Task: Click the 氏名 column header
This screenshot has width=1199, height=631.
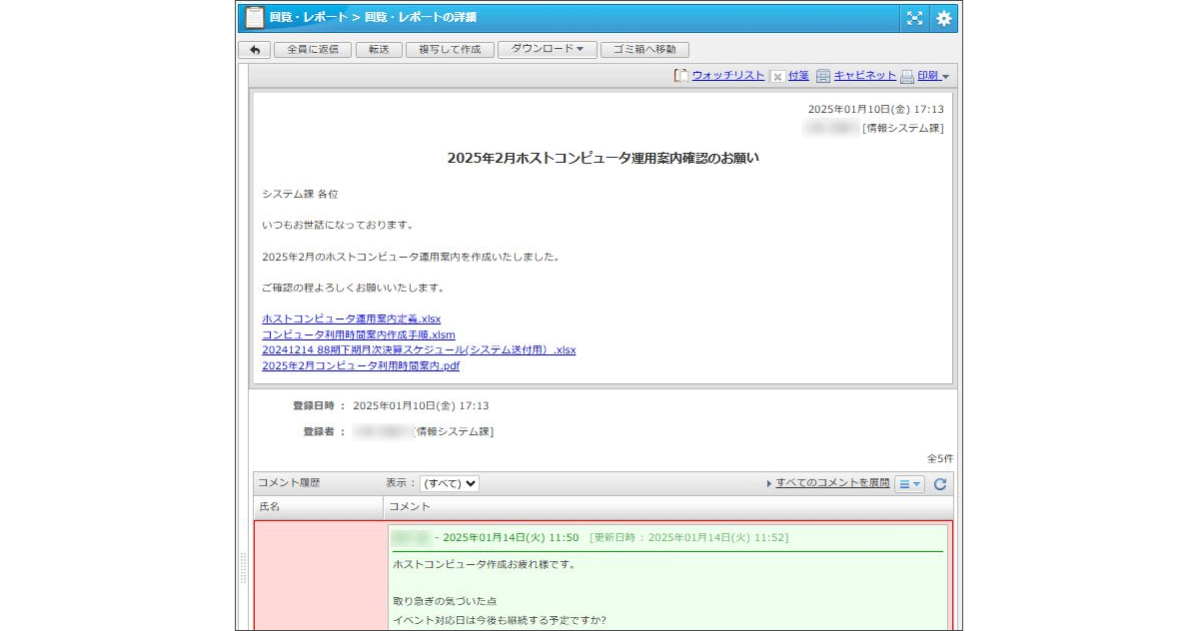Action: click(270, 507)
